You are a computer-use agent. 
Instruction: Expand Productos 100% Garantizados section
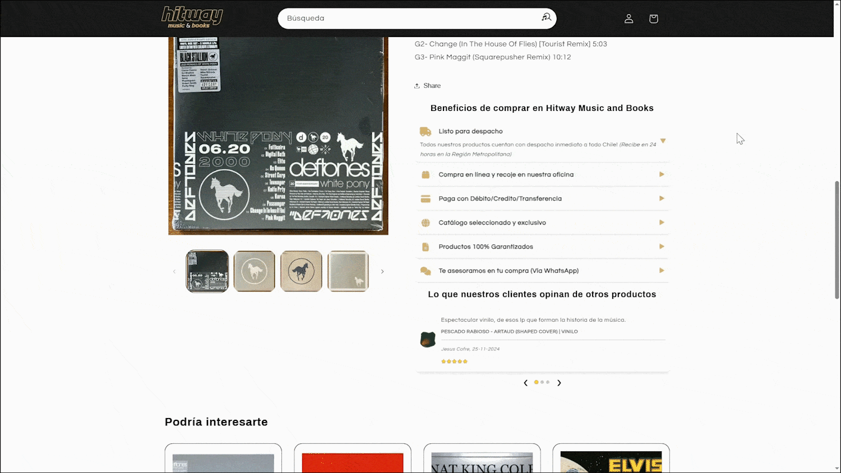coord(662,247)
